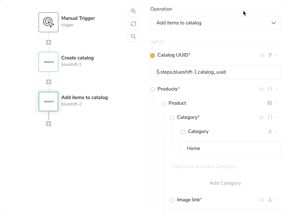Click the zoom out magnifier icon
This screenshot has width=286, height=213.
[133, 36]
